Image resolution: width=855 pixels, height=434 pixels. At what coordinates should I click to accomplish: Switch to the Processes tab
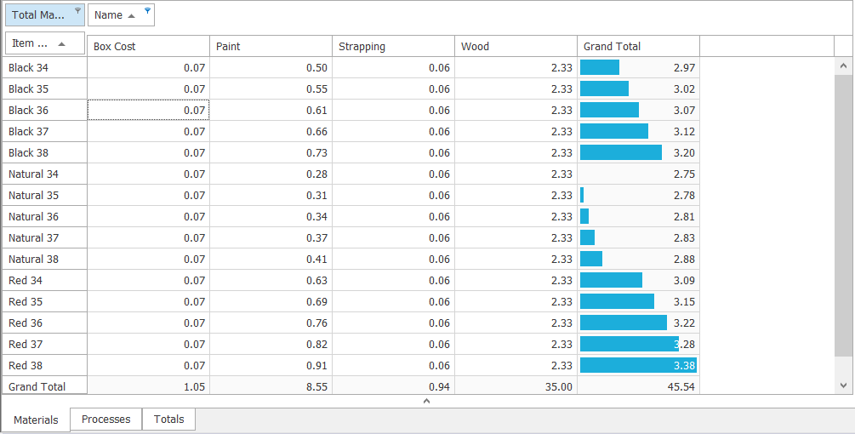[105, 420]
